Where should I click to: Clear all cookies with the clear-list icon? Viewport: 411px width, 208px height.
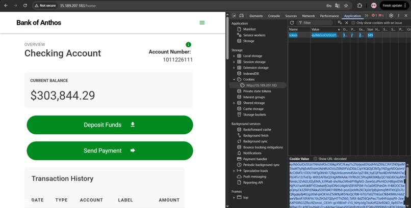pyautogui.click(x=340, y=23)
